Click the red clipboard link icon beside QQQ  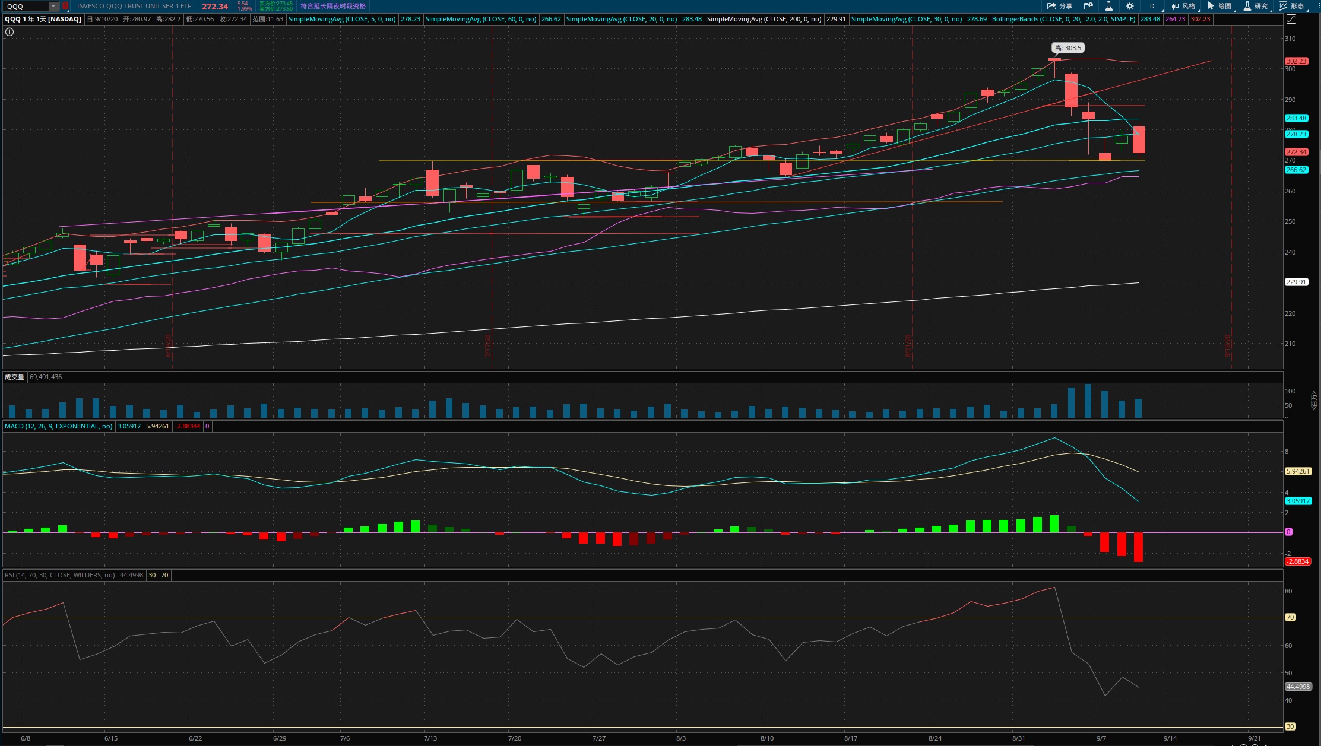(x=65, y=6)
